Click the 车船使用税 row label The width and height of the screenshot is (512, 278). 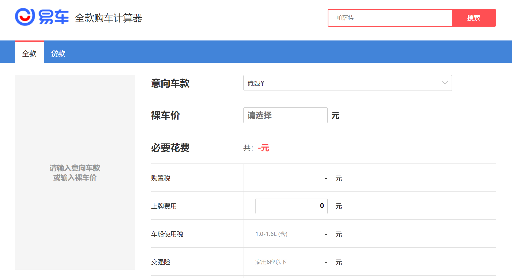point(167,234)
